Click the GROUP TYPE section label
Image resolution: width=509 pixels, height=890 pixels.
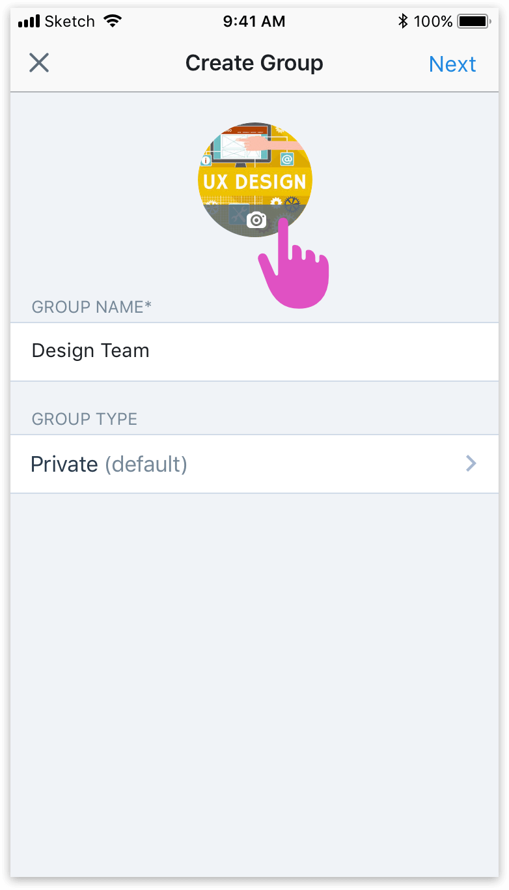pos(85,419)
